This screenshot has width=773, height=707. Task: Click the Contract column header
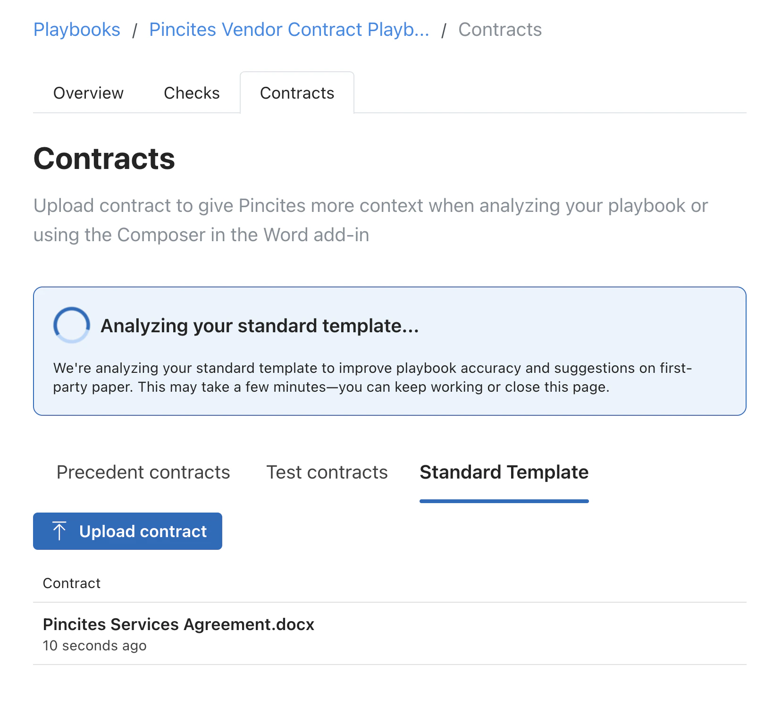(x=72, y=583)
